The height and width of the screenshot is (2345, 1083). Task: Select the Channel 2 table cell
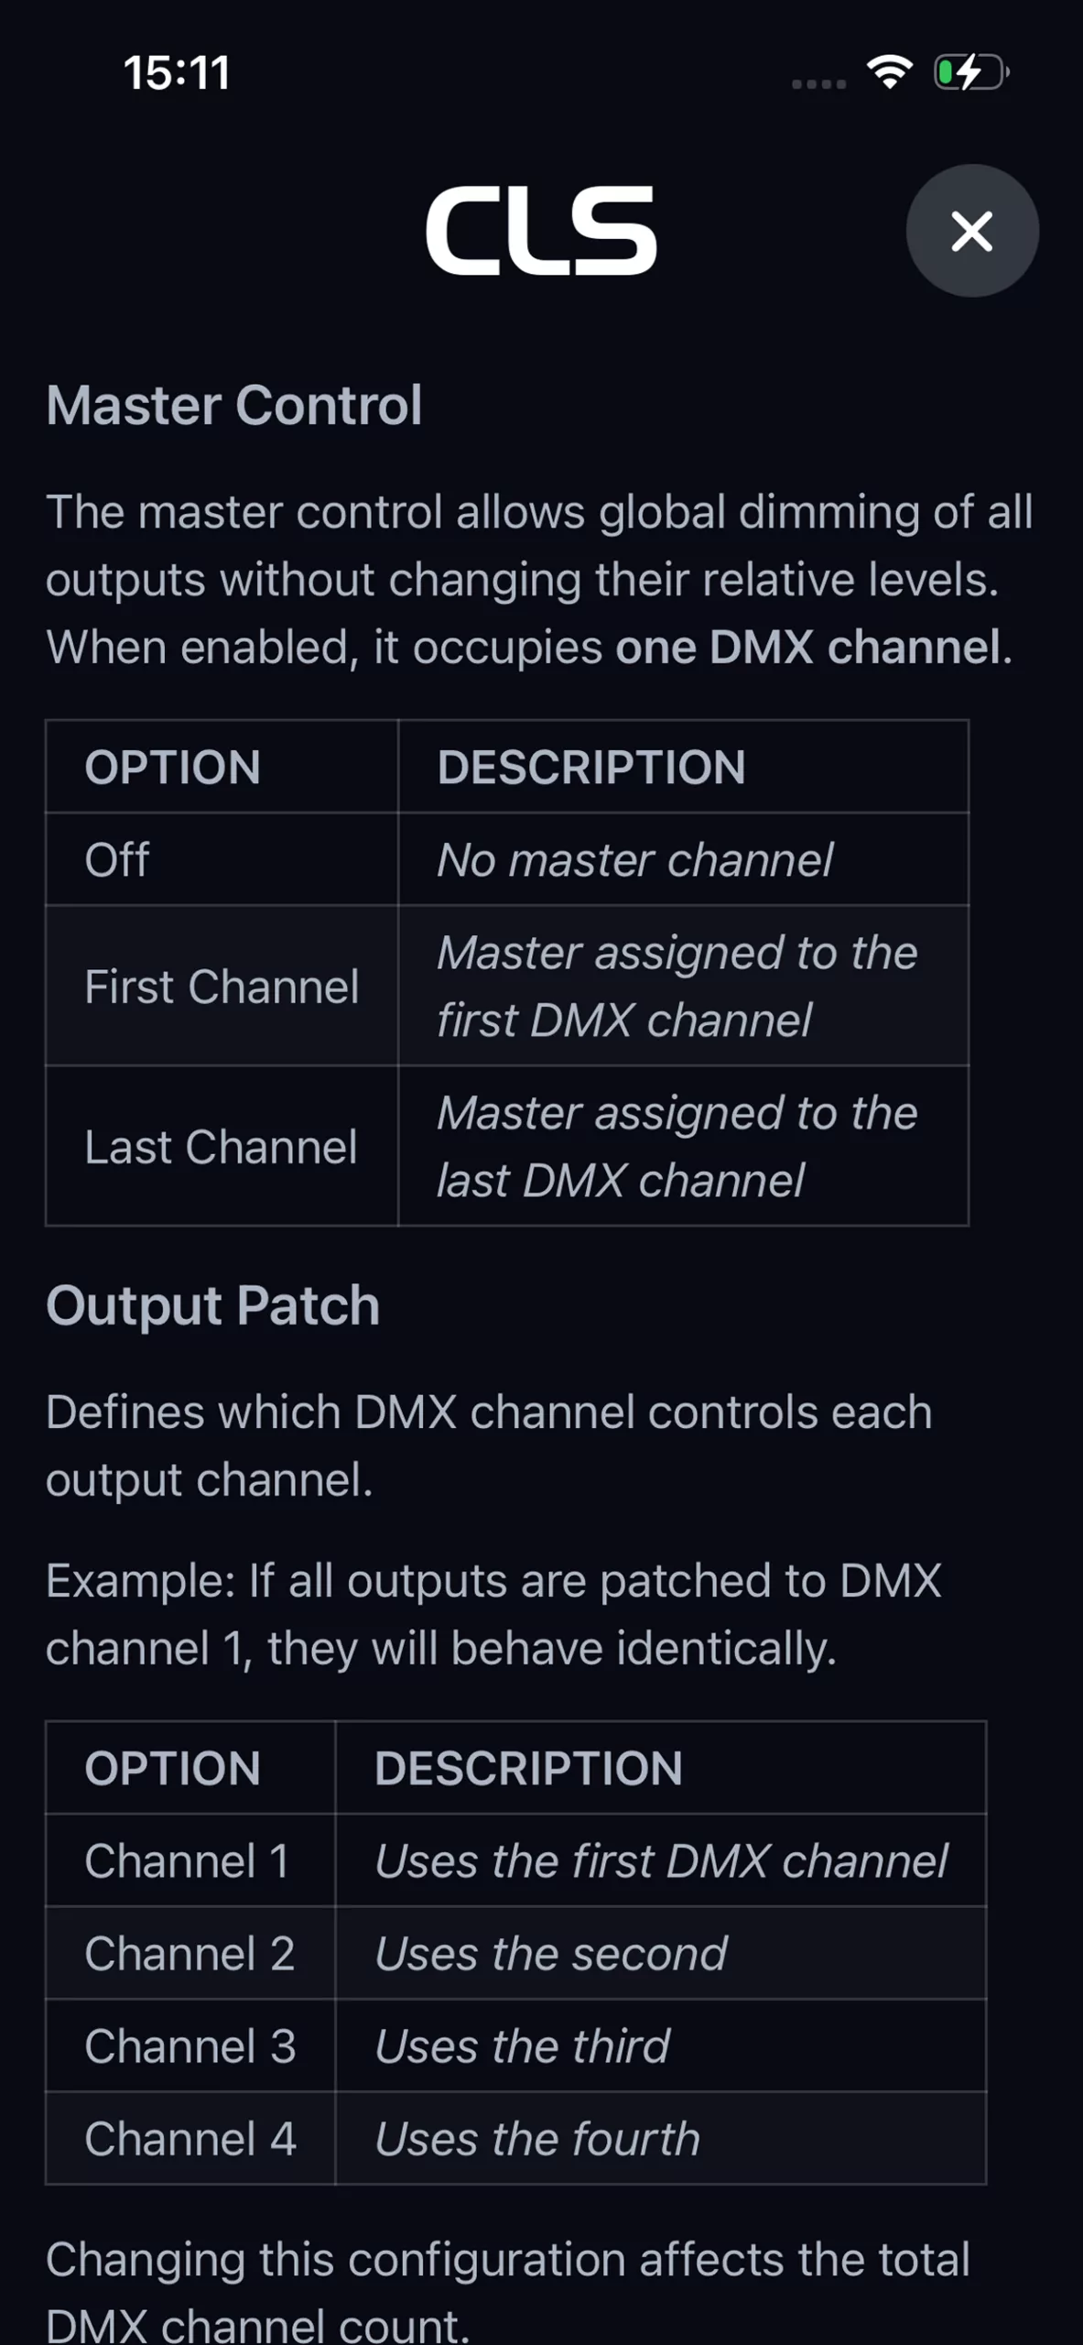pos(191,1953)
